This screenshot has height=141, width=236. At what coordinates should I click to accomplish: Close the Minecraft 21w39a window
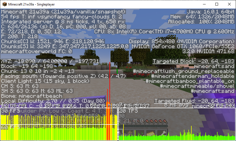[x=229, y=4]
